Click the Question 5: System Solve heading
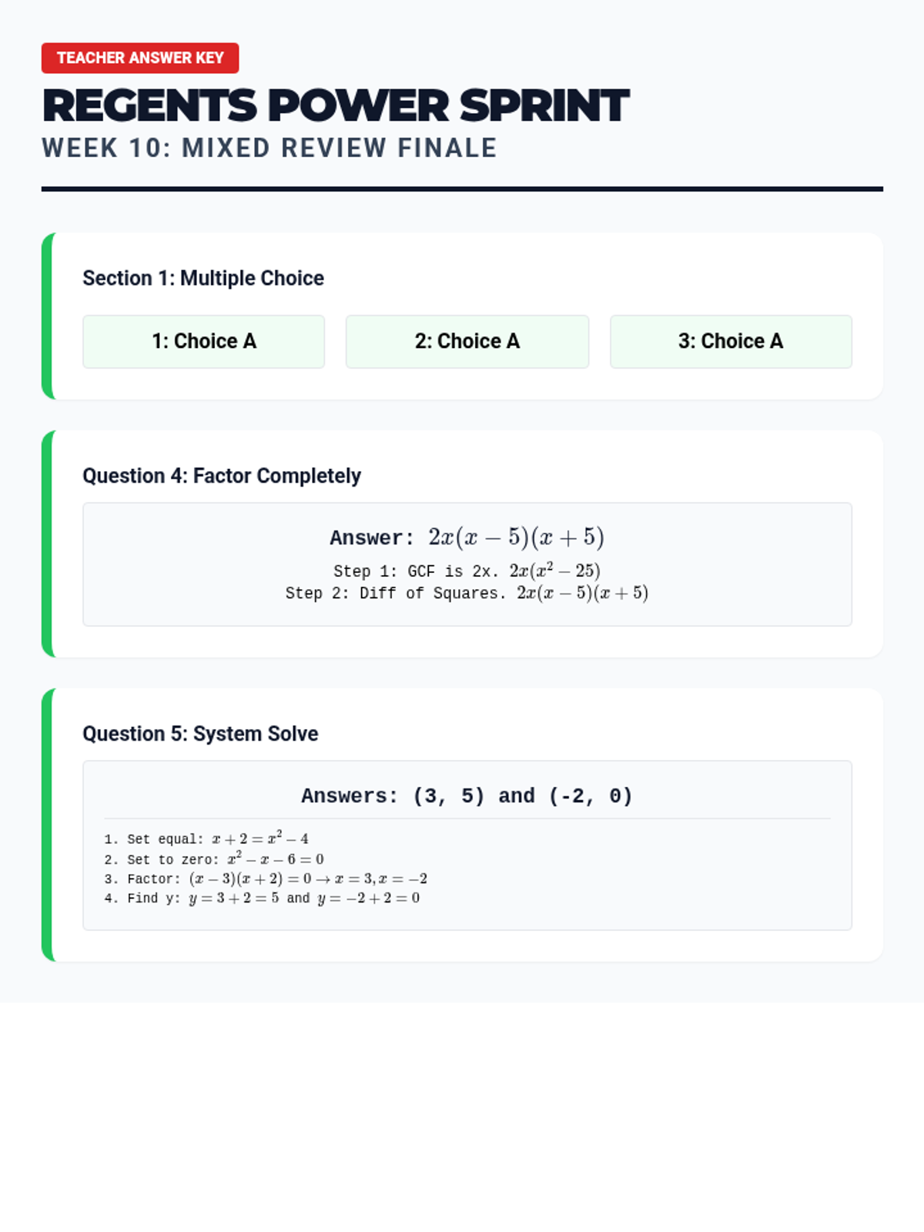The height and width of the screenshot is (1232, 924). [x=200, y=734]
